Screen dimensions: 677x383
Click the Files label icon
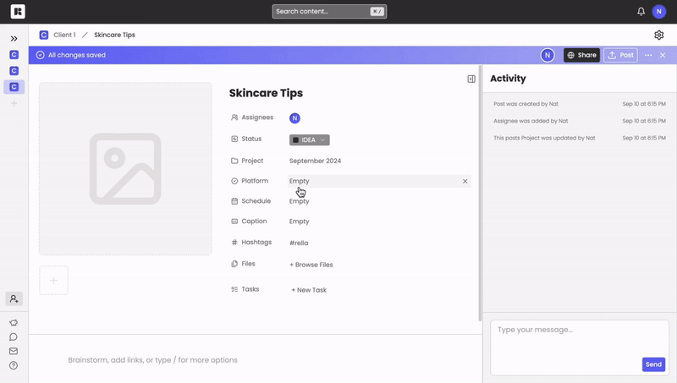(234, 264)
